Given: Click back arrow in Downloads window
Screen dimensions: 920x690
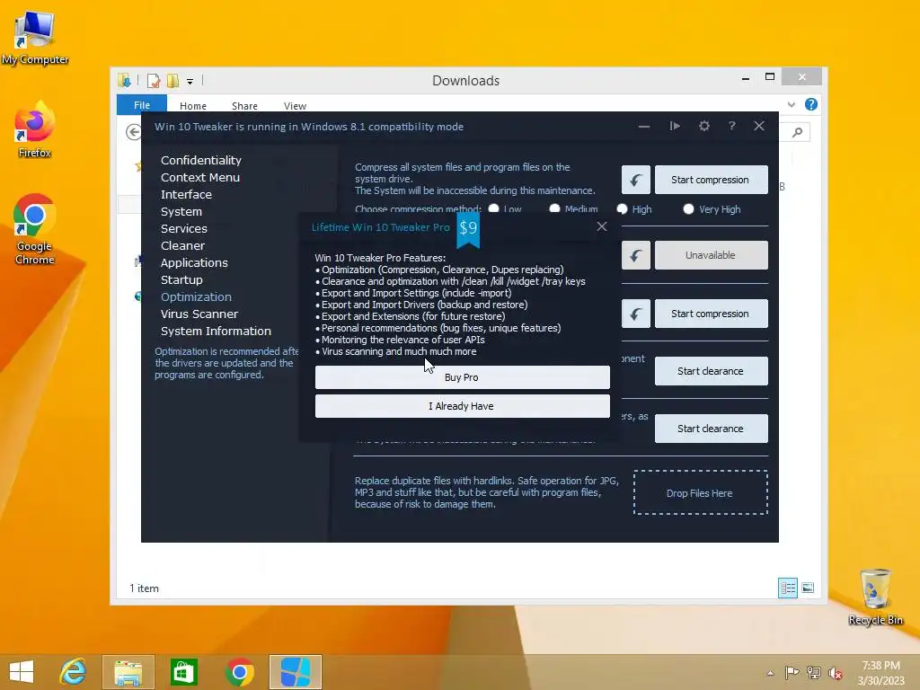Looking at the screenshot, I should tap(133, 132).
